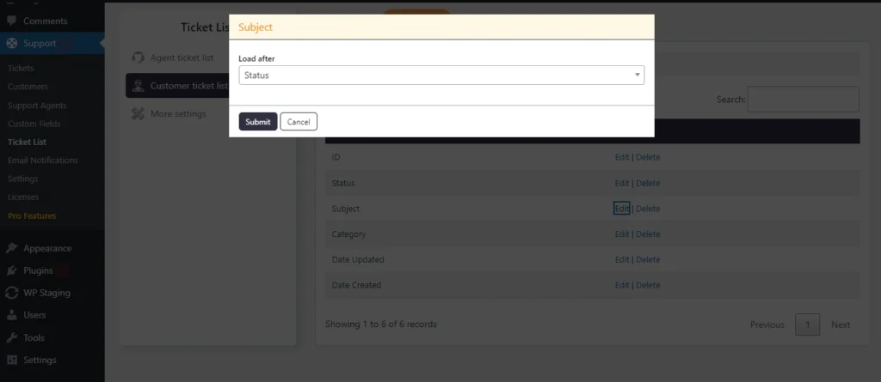Switch to Agent ticket list tab
The width and height of the screenshot is (881, 382).
tap(182, 58)
